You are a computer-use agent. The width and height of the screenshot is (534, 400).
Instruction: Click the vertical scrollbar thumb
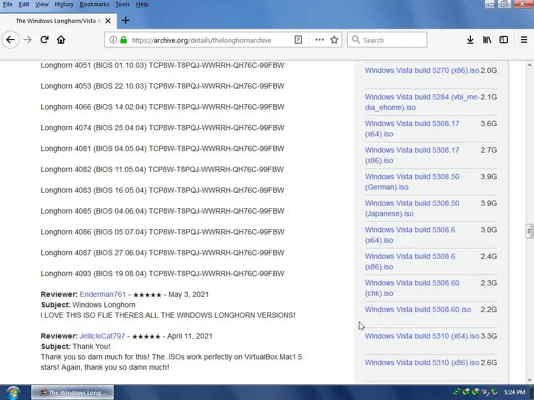tap(529, 232)
